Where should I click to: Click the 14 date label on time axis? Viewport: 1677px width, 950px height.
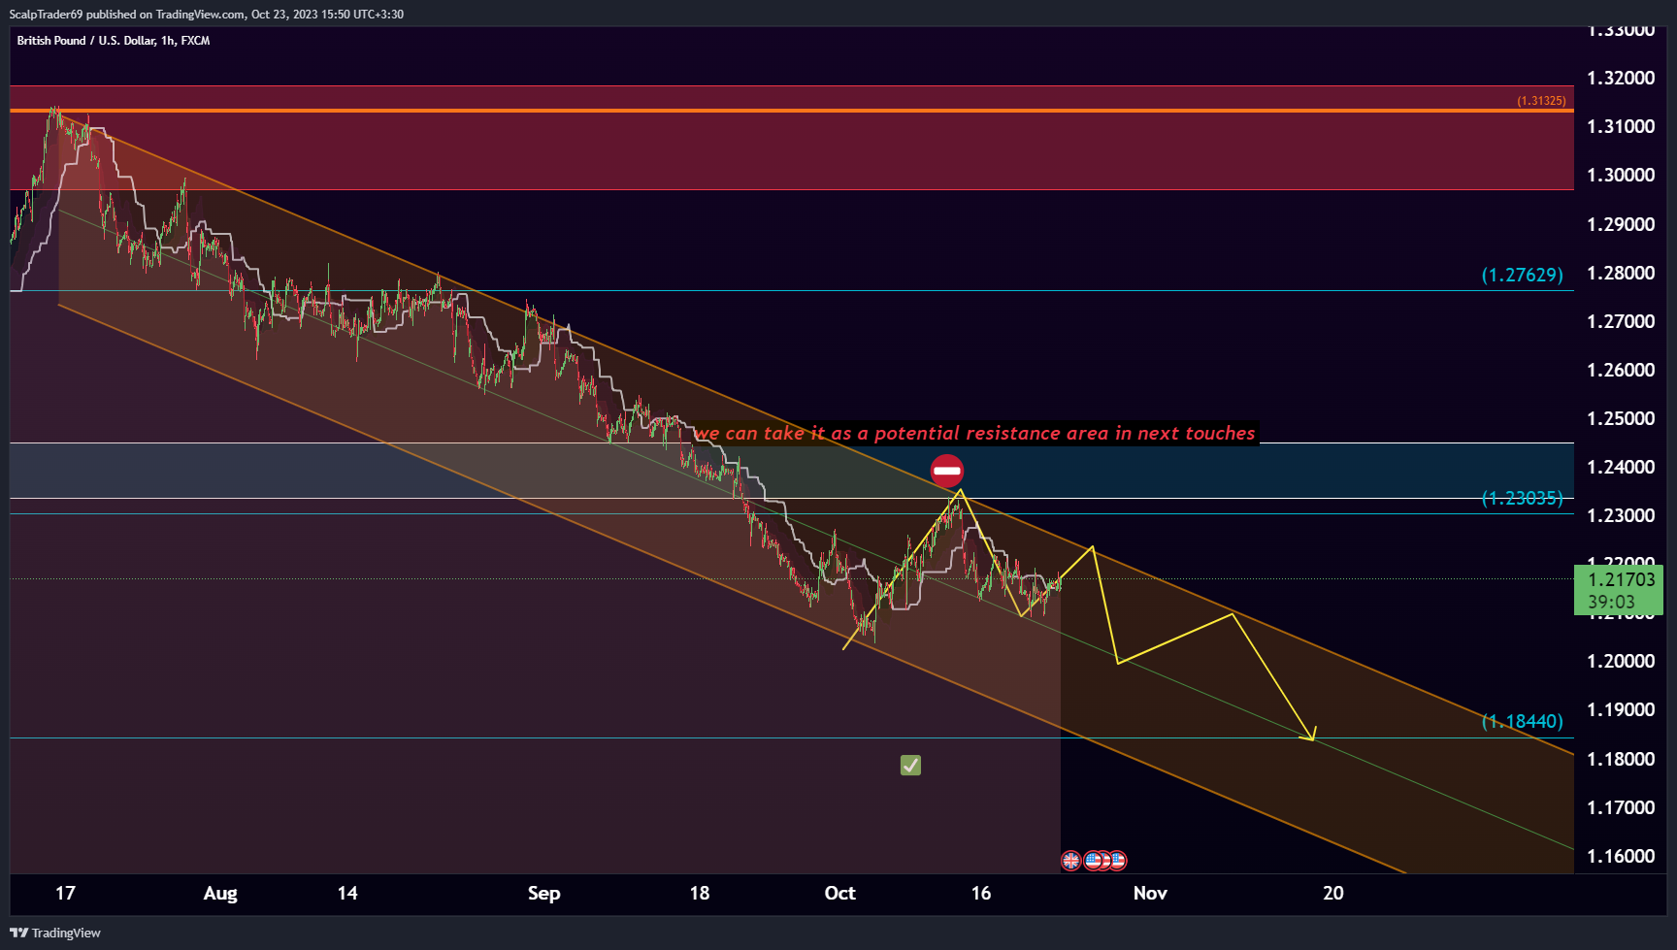347,893
